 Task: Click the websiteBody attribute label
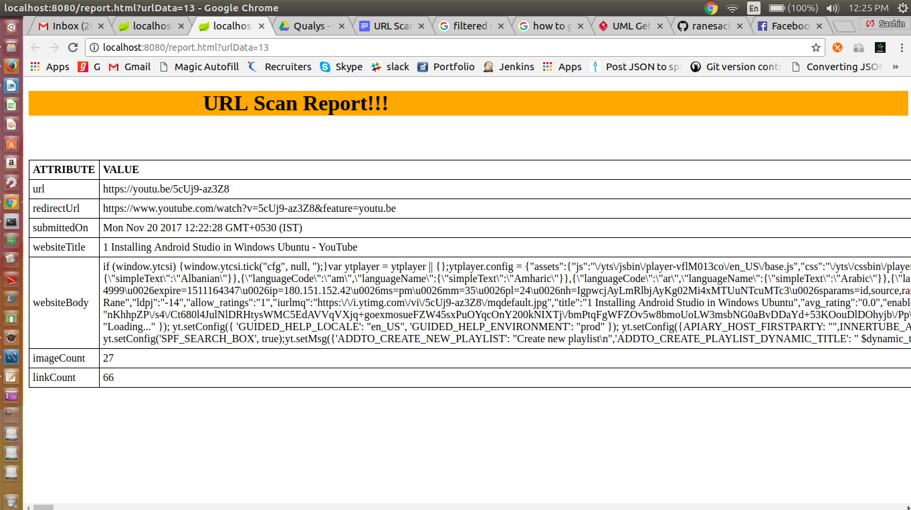click(61, 303)
